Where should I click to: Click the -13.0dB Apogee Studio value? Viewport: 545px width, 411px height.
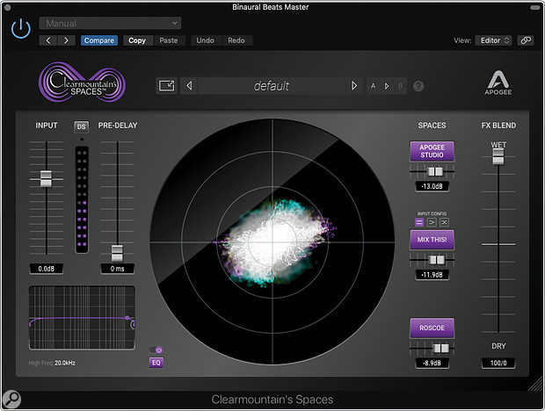pos(432,186)
